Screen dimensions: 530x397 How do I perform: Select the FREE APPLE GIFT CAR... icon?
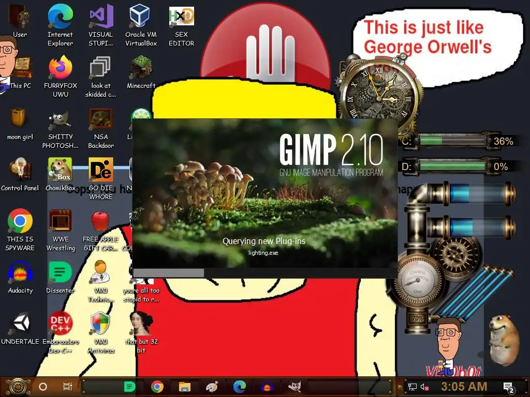pos(101,230)
